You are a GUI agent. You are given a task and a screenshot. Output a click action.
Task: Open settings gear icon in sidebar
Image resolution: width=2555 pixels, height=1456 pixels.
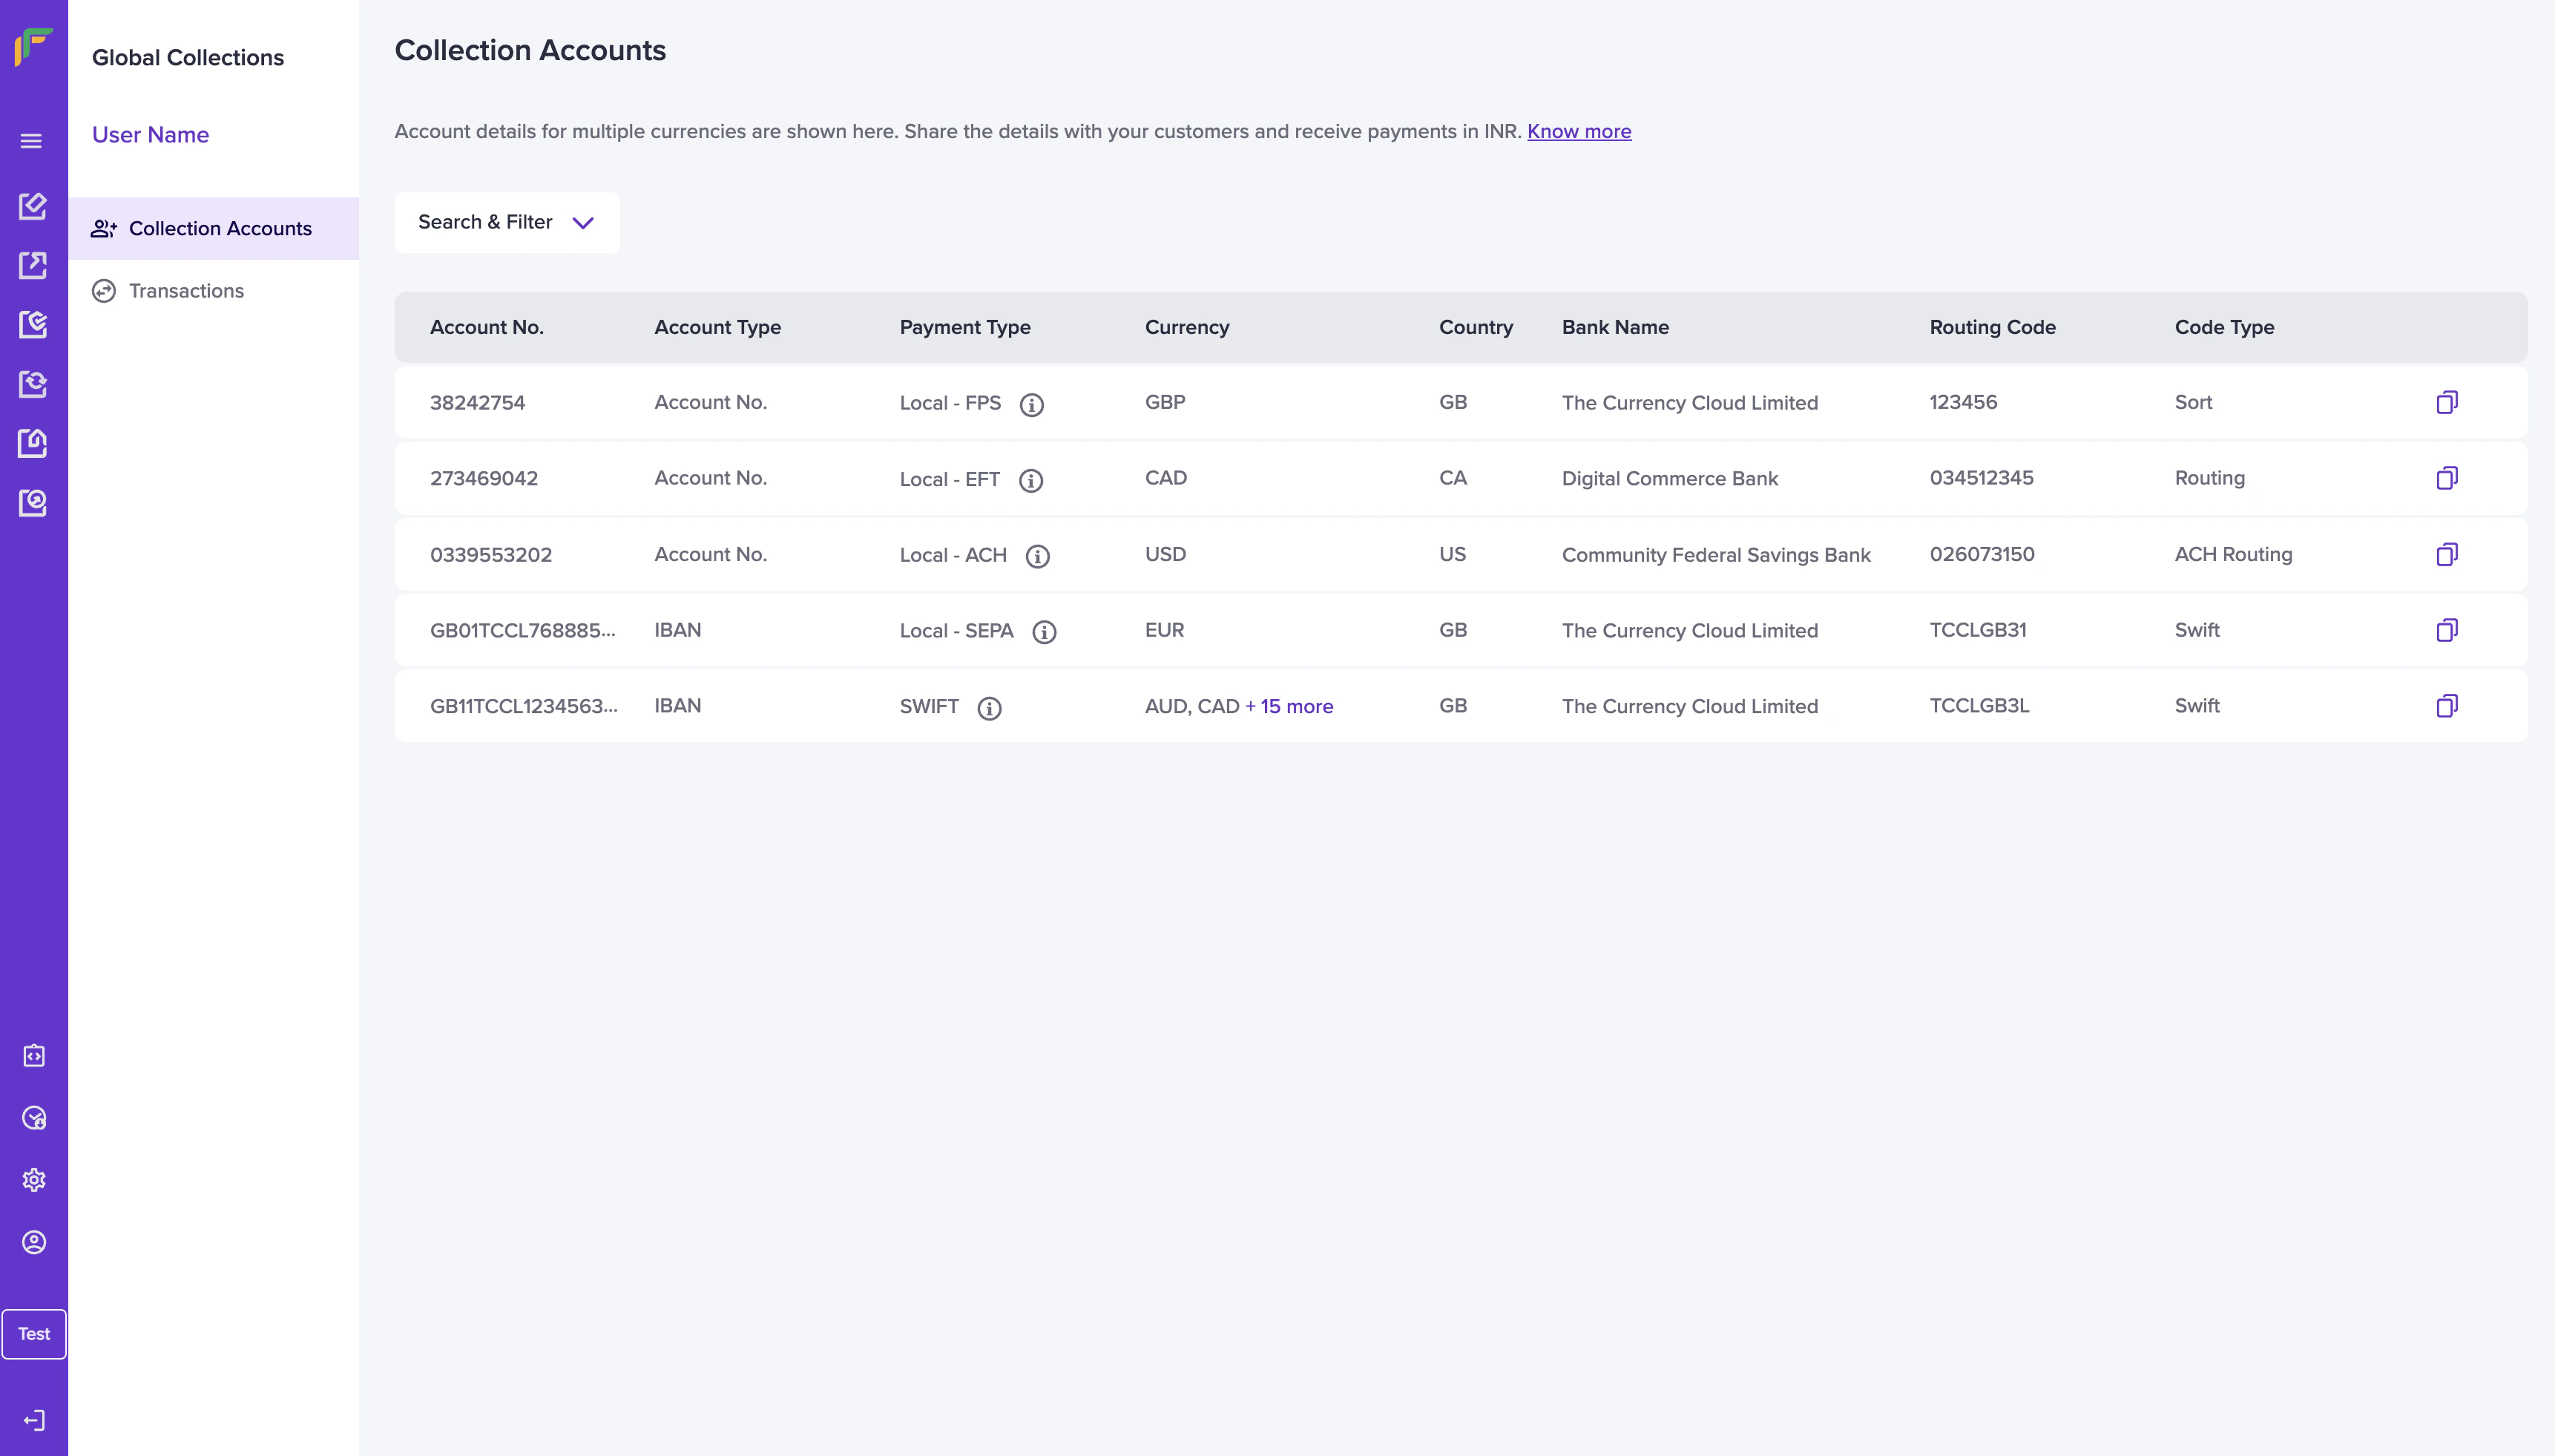(34, 1180)
